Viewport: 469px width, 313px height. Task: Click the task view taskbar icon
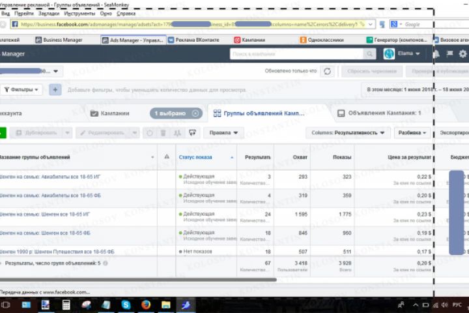(6, 305)
